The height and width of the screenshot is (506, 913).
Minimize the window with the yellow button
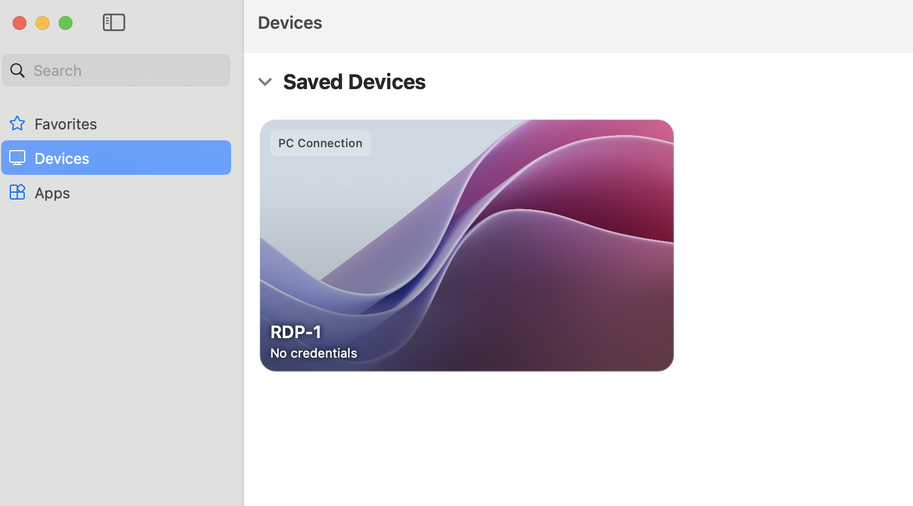pyautogui.click(x=43, y=23)
